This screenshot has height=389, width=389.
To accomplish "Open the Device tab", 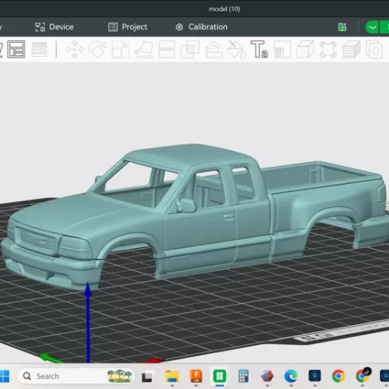I will click(54, 27).
